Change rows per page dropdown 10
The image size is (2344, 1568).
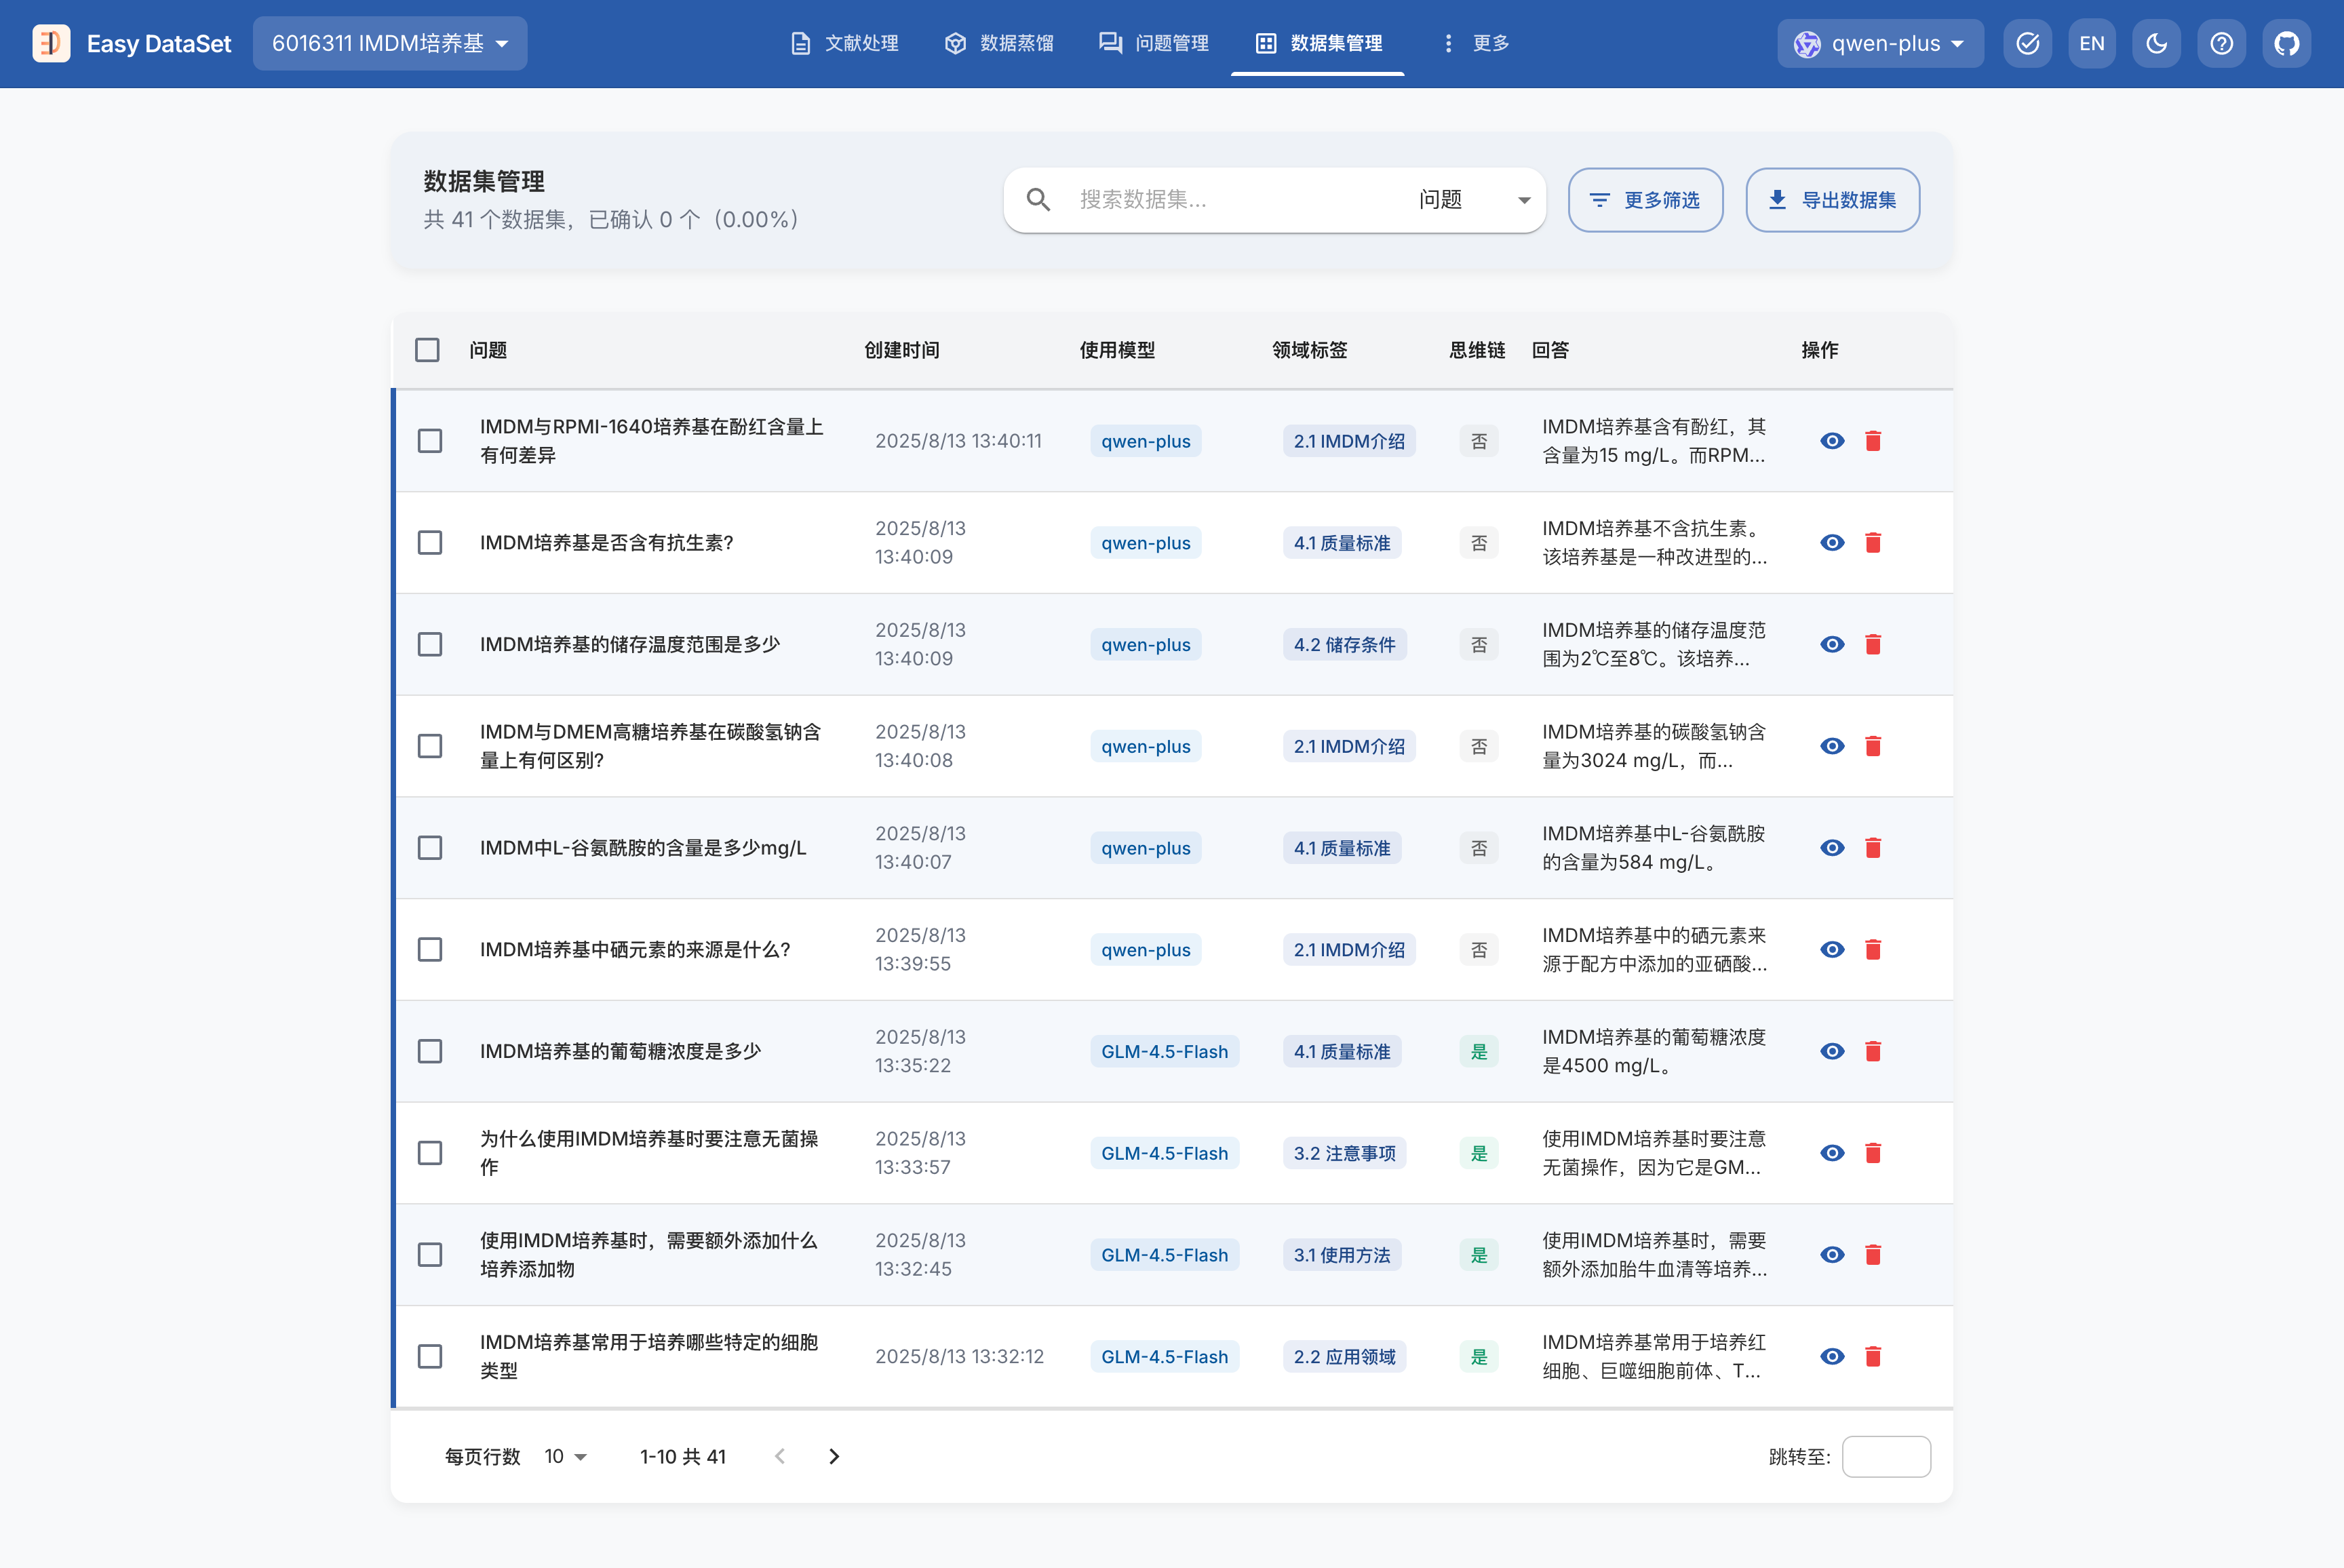[565, 1456]
